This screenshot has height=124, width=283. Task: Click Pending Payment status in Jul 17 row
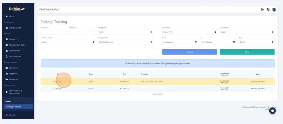click(258, 88)
